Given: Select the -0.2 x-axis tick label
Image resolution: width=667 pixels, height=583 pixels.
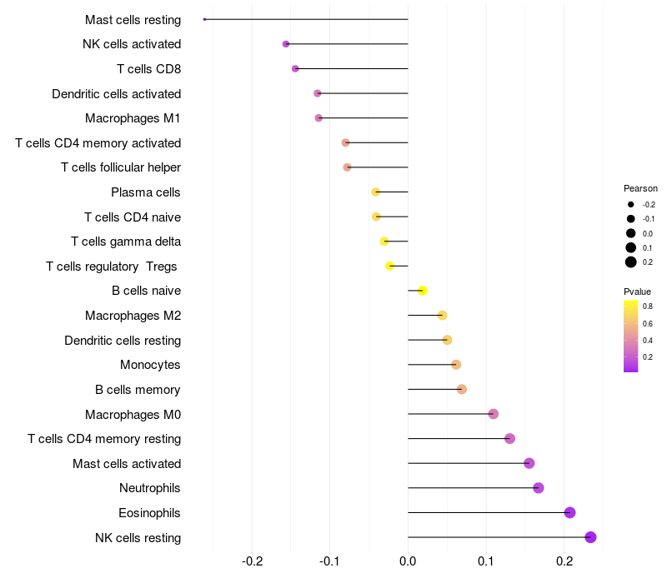Looking at the screenshot, I should click(x=252, y=562).
